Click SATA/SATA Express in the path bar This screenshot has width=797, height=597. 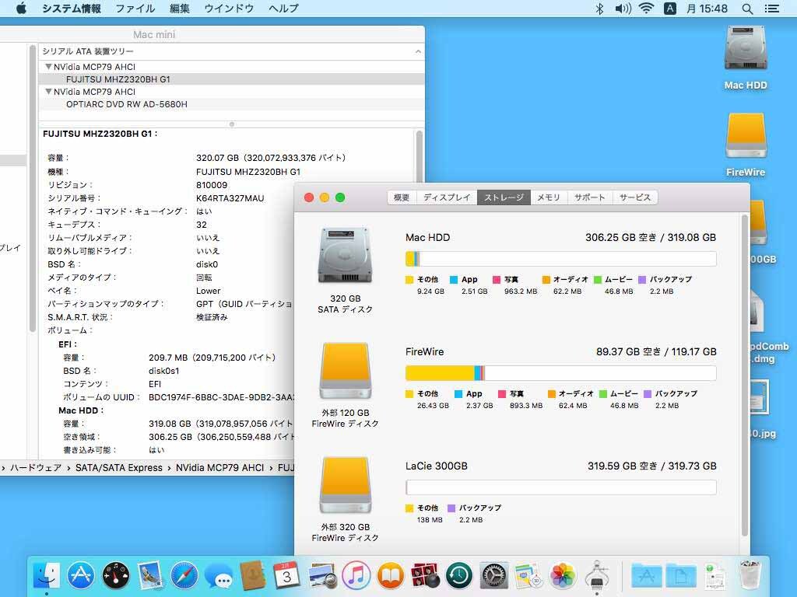118,468
